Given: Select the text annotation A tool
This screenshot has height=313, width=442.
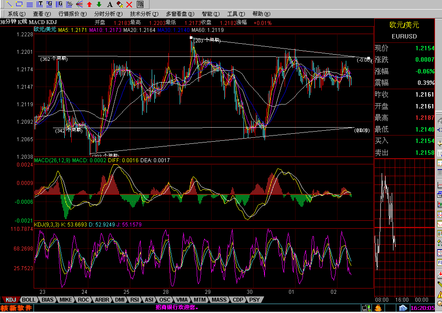Looking at the screenshot, I should (109, 4).
